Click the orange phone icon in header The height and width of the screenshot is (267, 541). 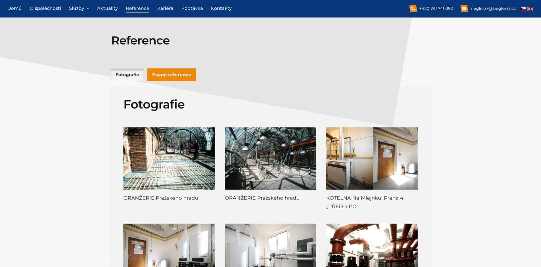coord(413,9)
